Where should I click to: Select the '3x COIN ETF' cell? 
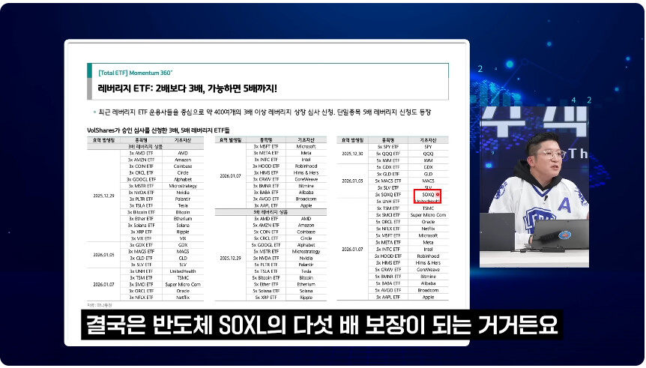tap(141, 166)
